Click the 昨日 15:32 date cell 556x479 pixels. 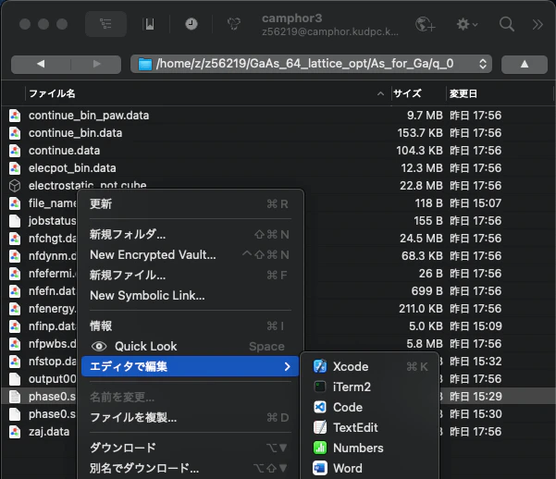click(476, 362)
